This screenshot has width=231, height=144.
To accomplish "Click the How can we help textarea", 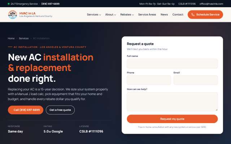I will tap(172, 102).
